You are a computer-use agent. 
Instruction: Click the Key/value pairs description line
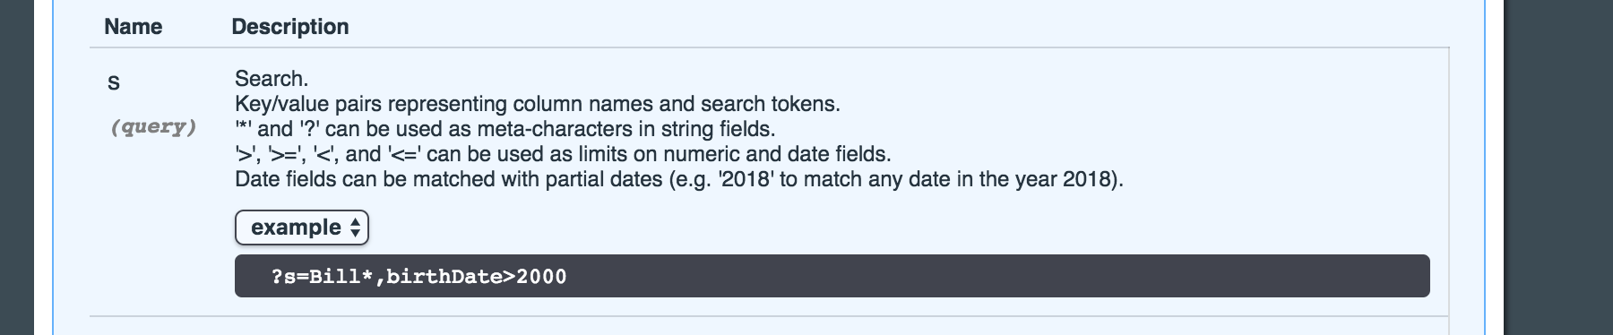coord(537,104)
